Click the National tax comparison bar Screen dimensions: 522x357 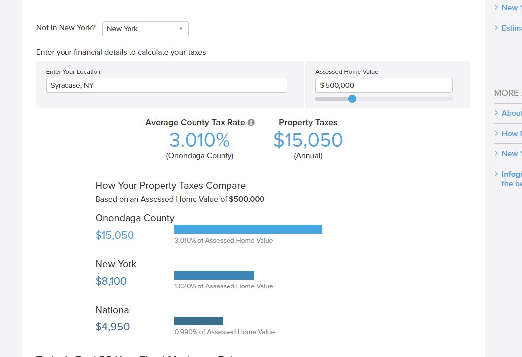point(199,321)
